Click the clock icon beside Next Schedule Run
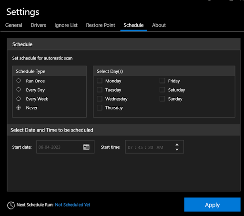The image size is (244, 216). (11, 206)
